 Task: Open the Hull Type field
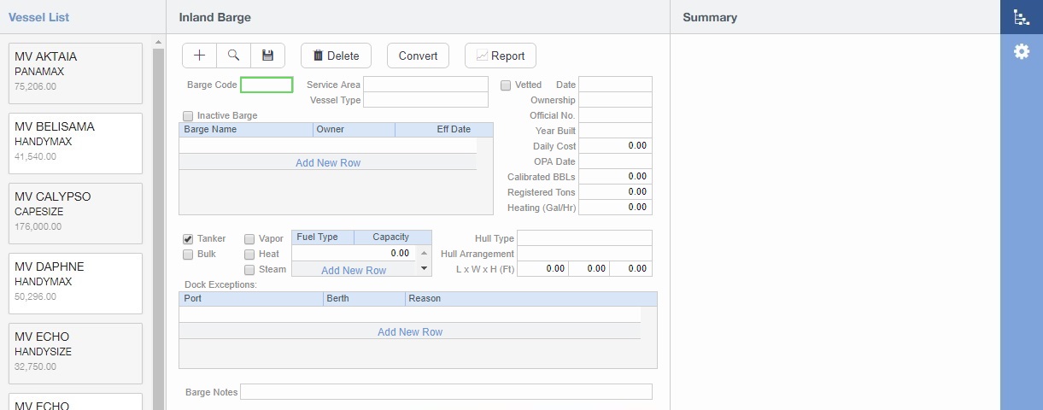click(x=584, y=238)
